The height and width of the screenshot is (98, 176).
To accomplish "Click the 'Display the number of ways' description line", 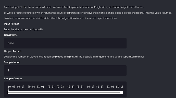I will 74,57.
